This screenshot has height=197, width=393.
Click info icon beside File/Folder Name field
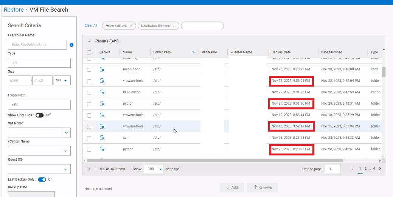click(71, 45)
